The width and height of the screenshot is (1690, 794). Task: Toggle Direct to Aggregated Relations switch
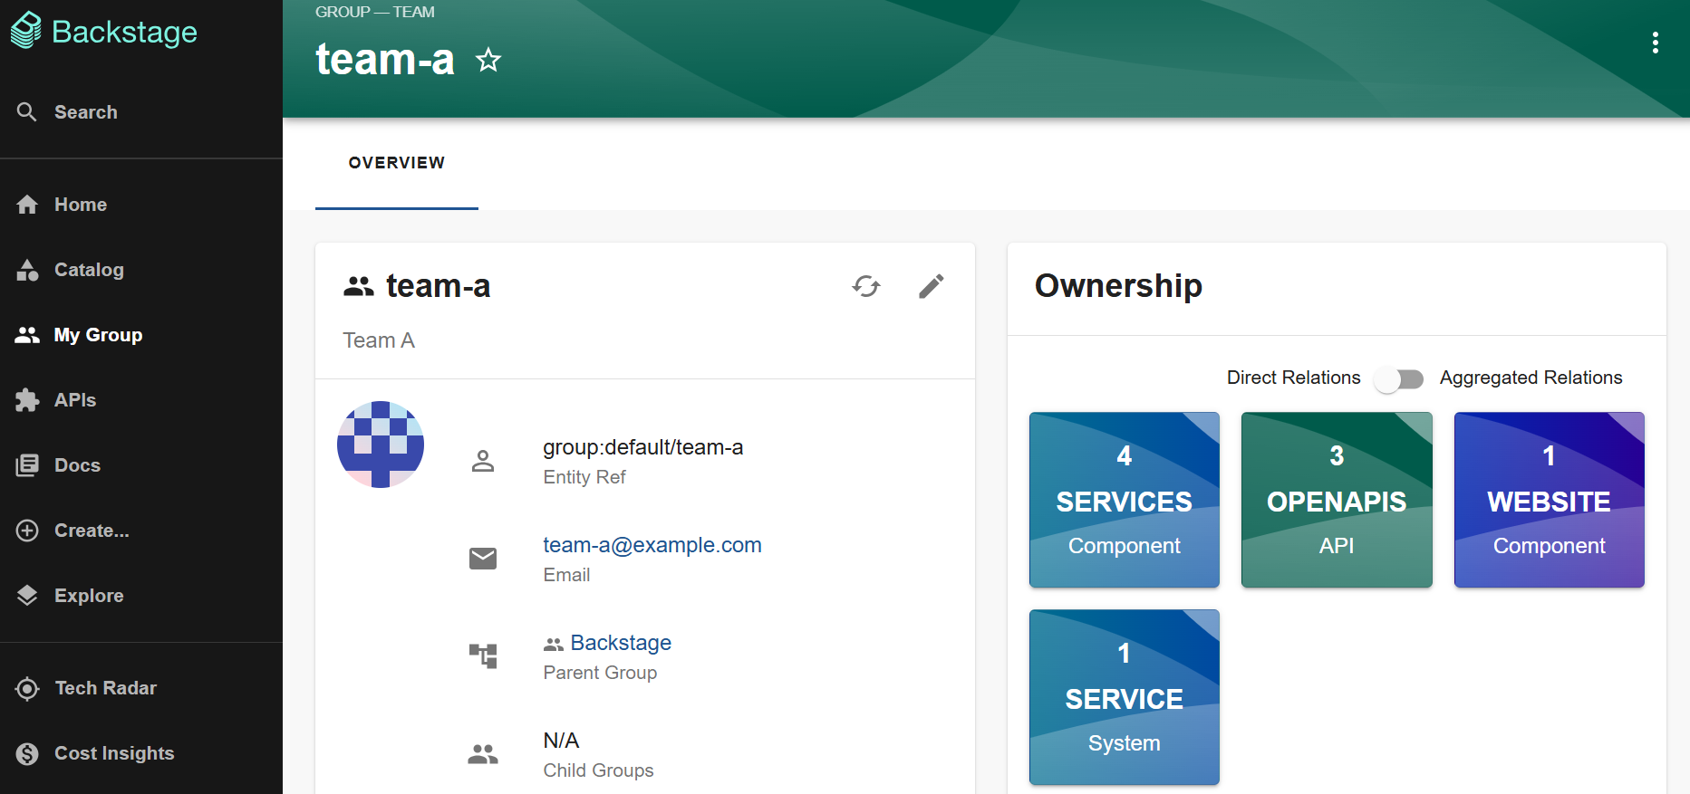(1399, 378)
